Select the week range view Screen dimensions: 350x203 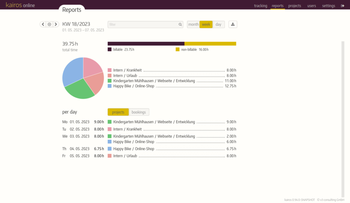206,24
